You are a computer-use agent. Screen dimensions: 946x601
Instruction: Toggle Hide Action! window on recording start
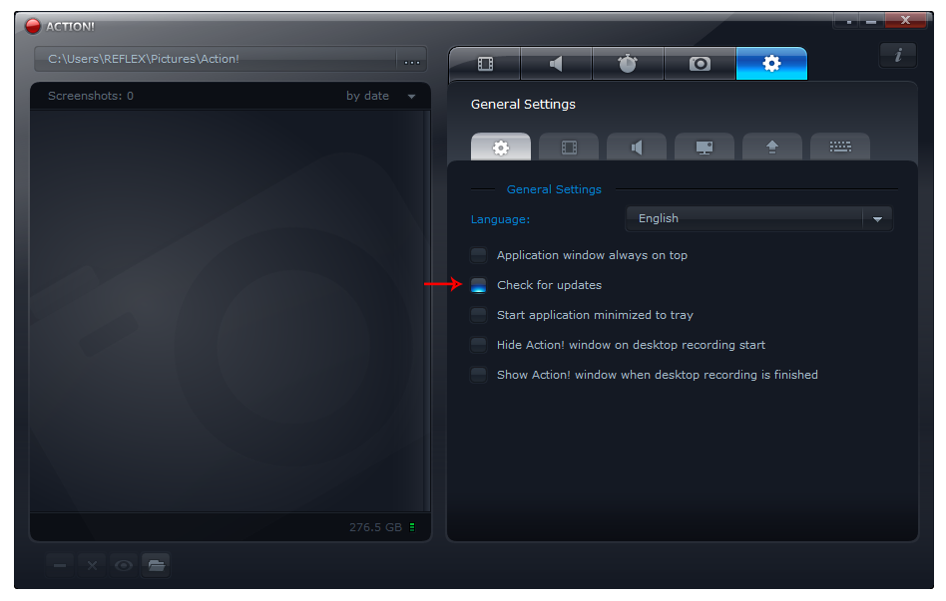point(478,345)
